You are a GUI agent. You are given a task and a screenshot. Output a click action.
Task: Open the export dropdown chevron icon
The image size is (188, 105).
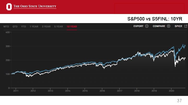point(147,26)
